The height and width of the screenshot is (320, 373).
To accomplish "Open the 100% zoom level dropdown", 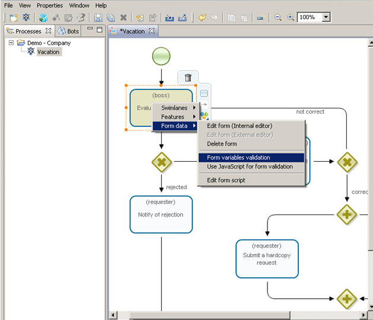I will (x=326, y=18).
